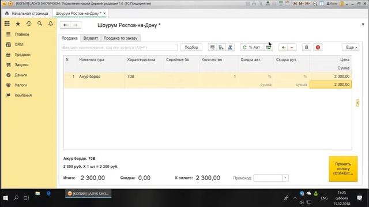The width and height of the screenshot is (369, 207).
Task: Open calculator M memory button in title bar
Action: [x=295, y=3]
